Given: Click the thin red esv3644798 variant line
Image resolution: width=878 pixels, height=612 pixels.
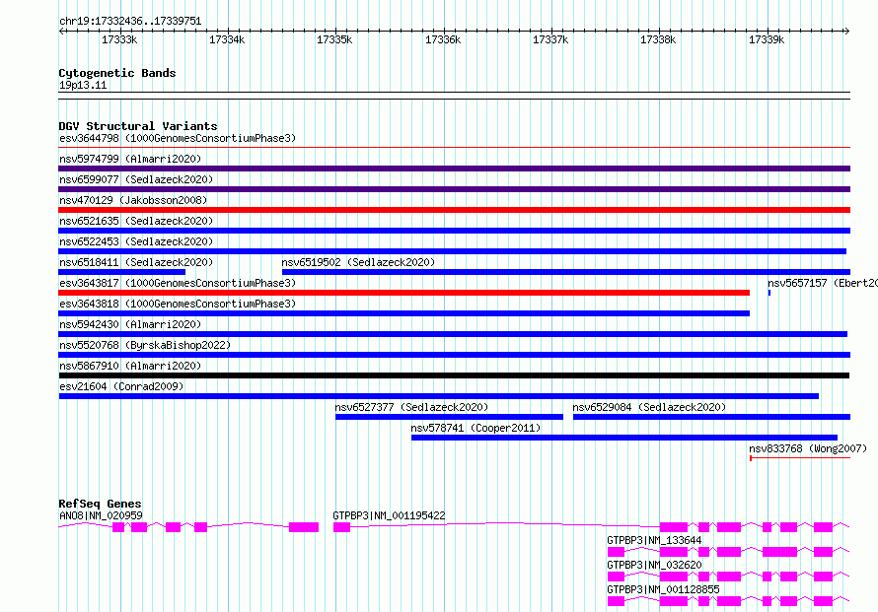Looking at the screenshot, I should (454, 148).
